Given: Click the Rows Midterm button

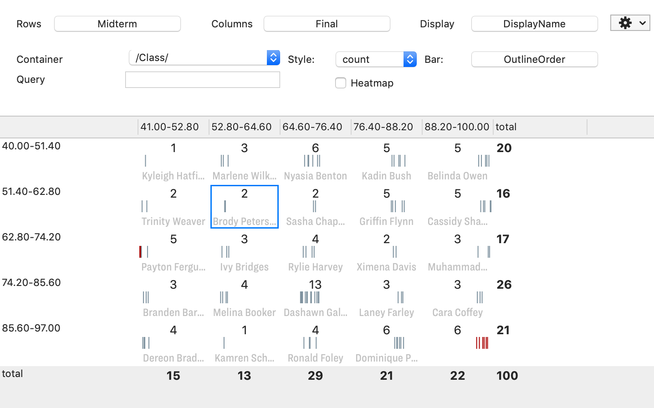Looking at the screenshot, I should click(x=117, y=24).
